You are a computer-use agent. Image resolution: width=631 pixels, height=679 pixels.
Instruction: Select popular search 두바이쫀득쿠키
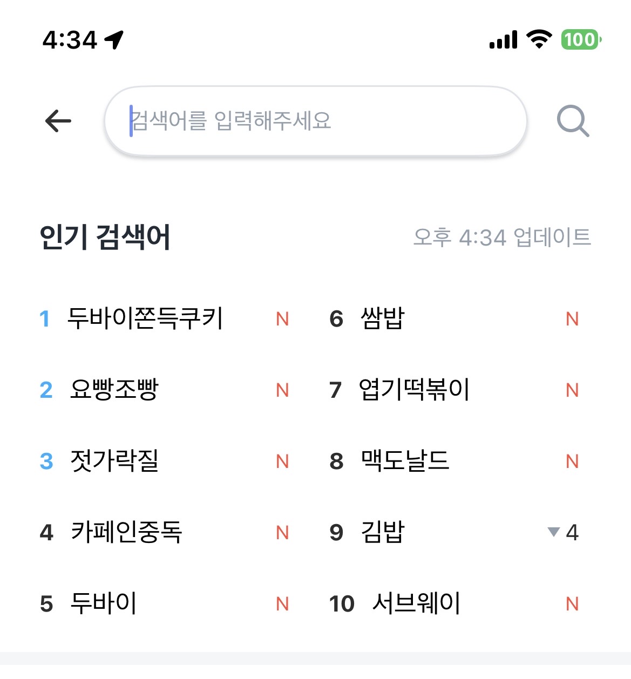[145, 318]
